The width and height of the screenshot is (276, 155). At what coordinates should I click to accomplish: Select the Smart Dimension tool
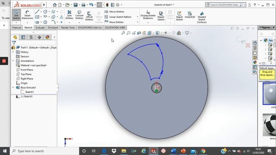[27, 15]
